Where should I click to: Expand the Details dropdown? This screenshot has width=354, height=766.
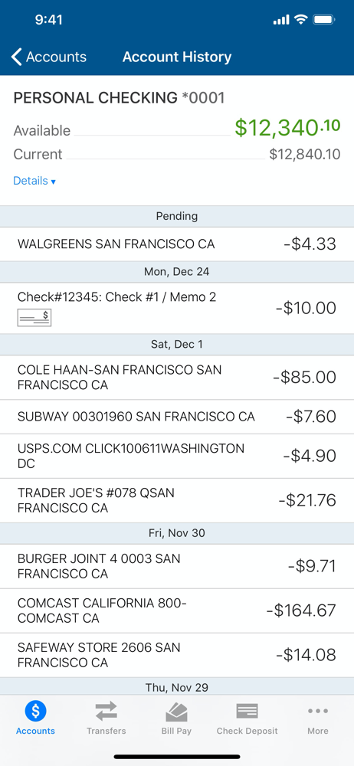pos(34,181)
